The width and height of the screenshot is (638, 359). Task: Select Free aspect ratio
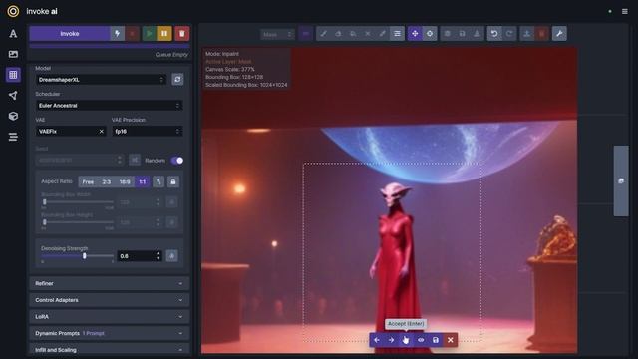[88, 181]
